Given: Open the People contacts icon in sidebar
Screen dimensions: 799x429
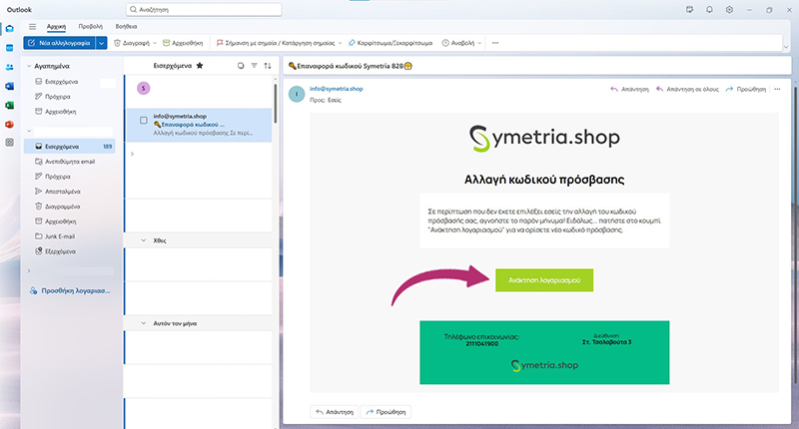Looking at the screenshot, I should coord(9,67).
